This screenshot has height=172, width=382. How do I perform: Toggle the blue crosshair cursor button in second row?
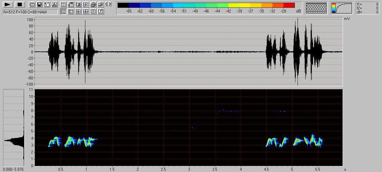tap(86, 12)
